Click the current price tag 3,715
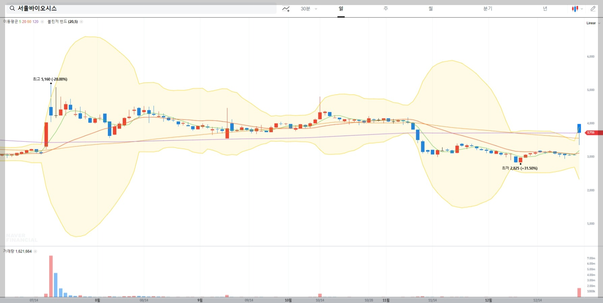 [x=594, y=132]
